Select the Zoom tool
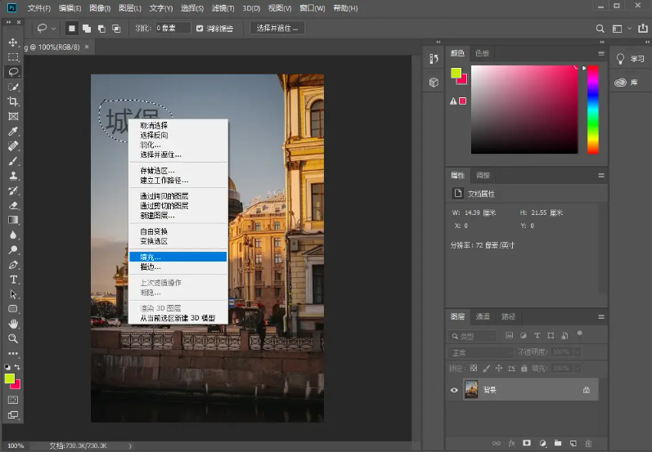 (13, 338)
